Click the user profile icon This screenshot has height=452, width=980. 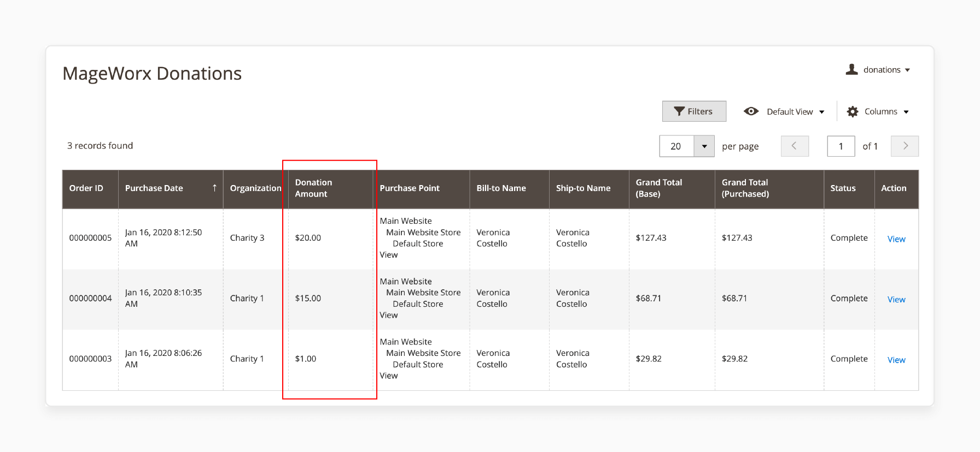(851, 69)
